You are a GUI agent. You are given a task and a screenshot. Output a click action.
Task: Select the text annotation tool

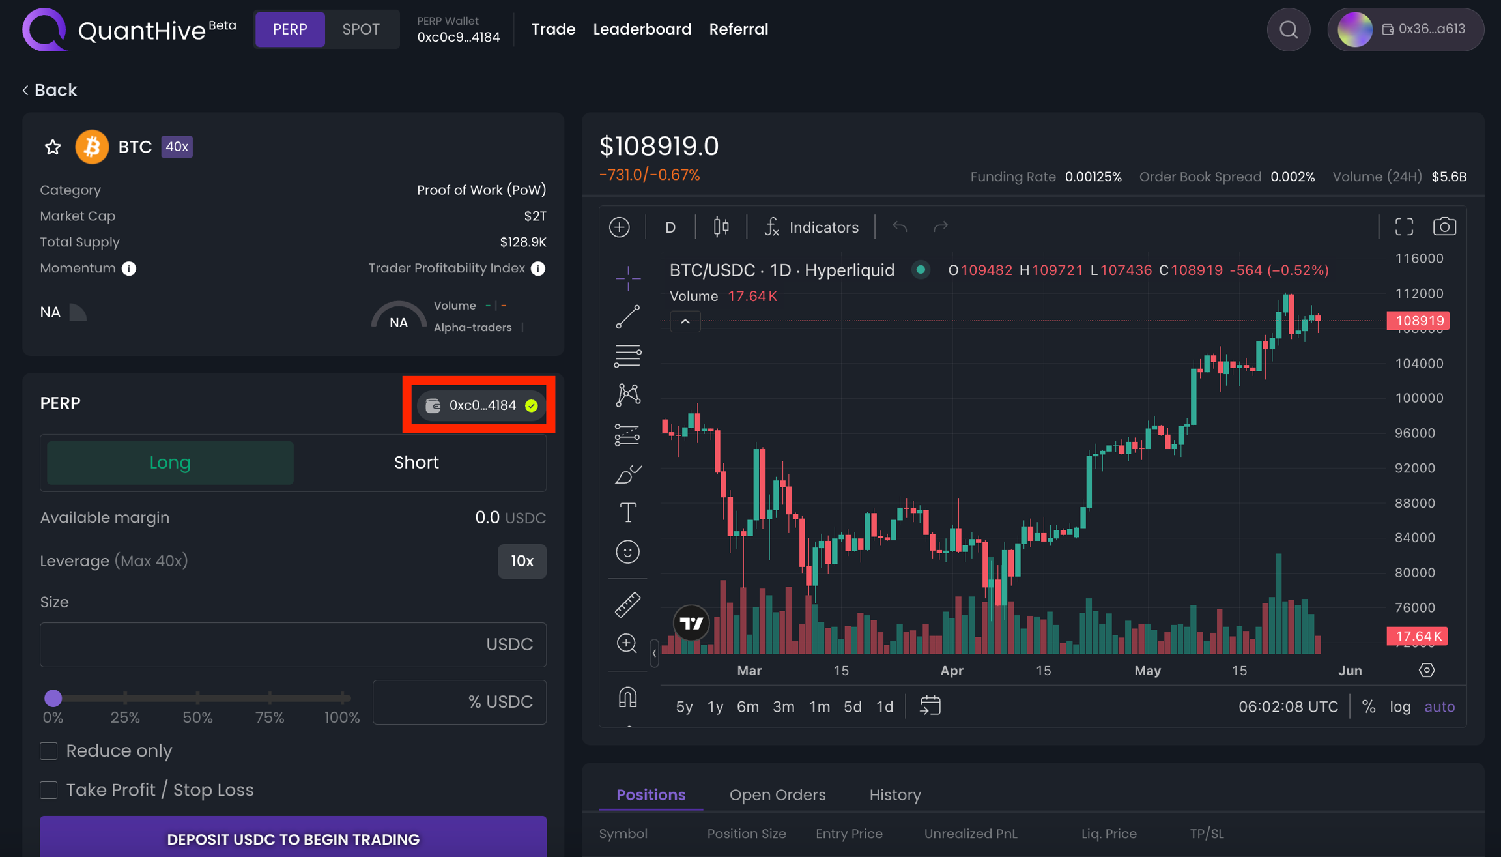627,513
